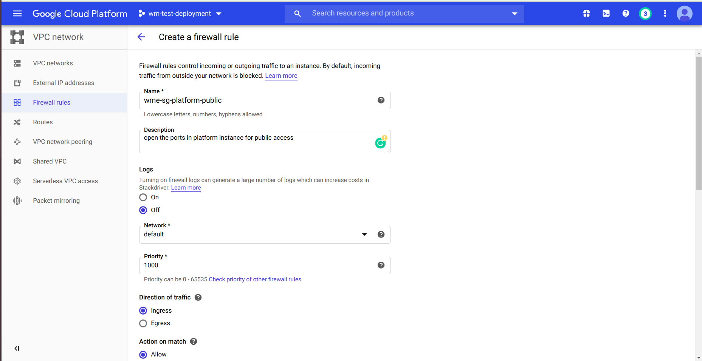
Task: Open Cloud Shell from the top bar
Action: (x=606, y=14)
